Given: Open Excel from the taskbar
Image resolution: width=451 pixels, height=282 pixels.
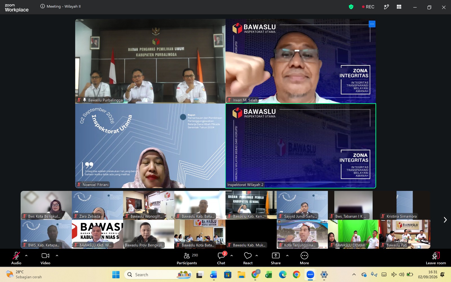Looking at the screenshot, I should coord(269,274).
